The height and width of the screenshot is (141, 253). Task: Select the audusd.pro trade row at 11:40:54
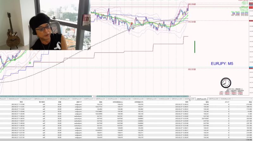[x=126, y=116]
